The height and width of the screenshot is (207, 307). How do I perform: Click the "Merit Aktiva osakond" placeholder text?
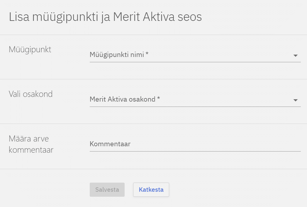(122, 99)
